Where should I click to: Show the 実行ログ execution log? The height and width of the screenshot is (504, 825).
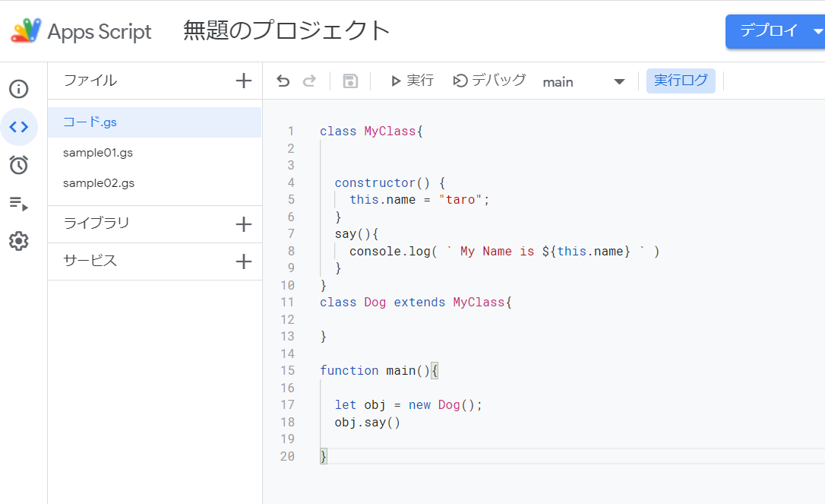[x=681, y=81]
